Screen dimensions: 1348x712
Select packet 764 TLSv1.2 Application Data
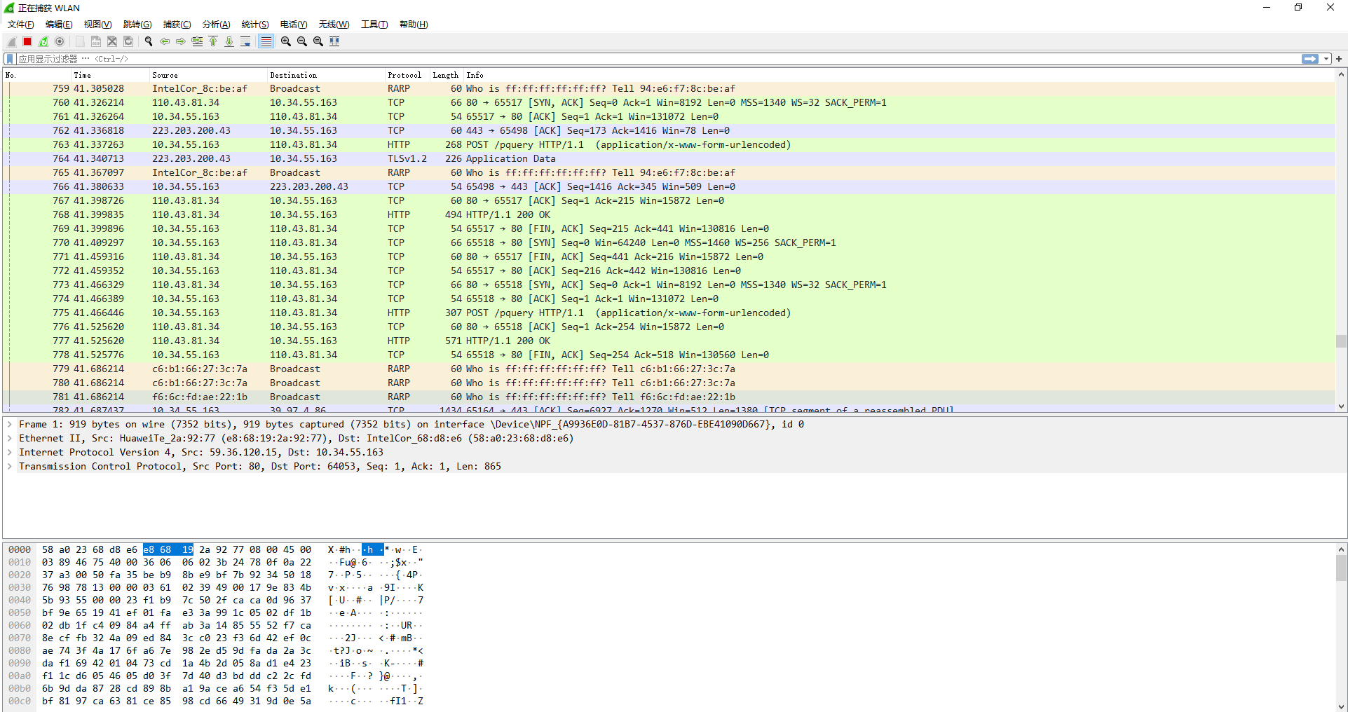pos(669,158)
